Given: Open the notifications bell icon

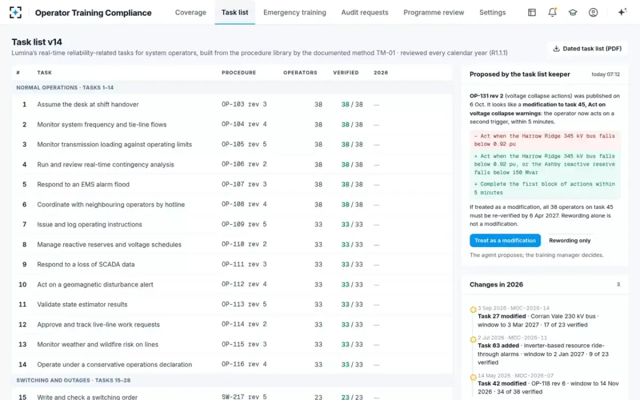Looking at the screenshot, I should pyautogui.click(x=553, y=12).
